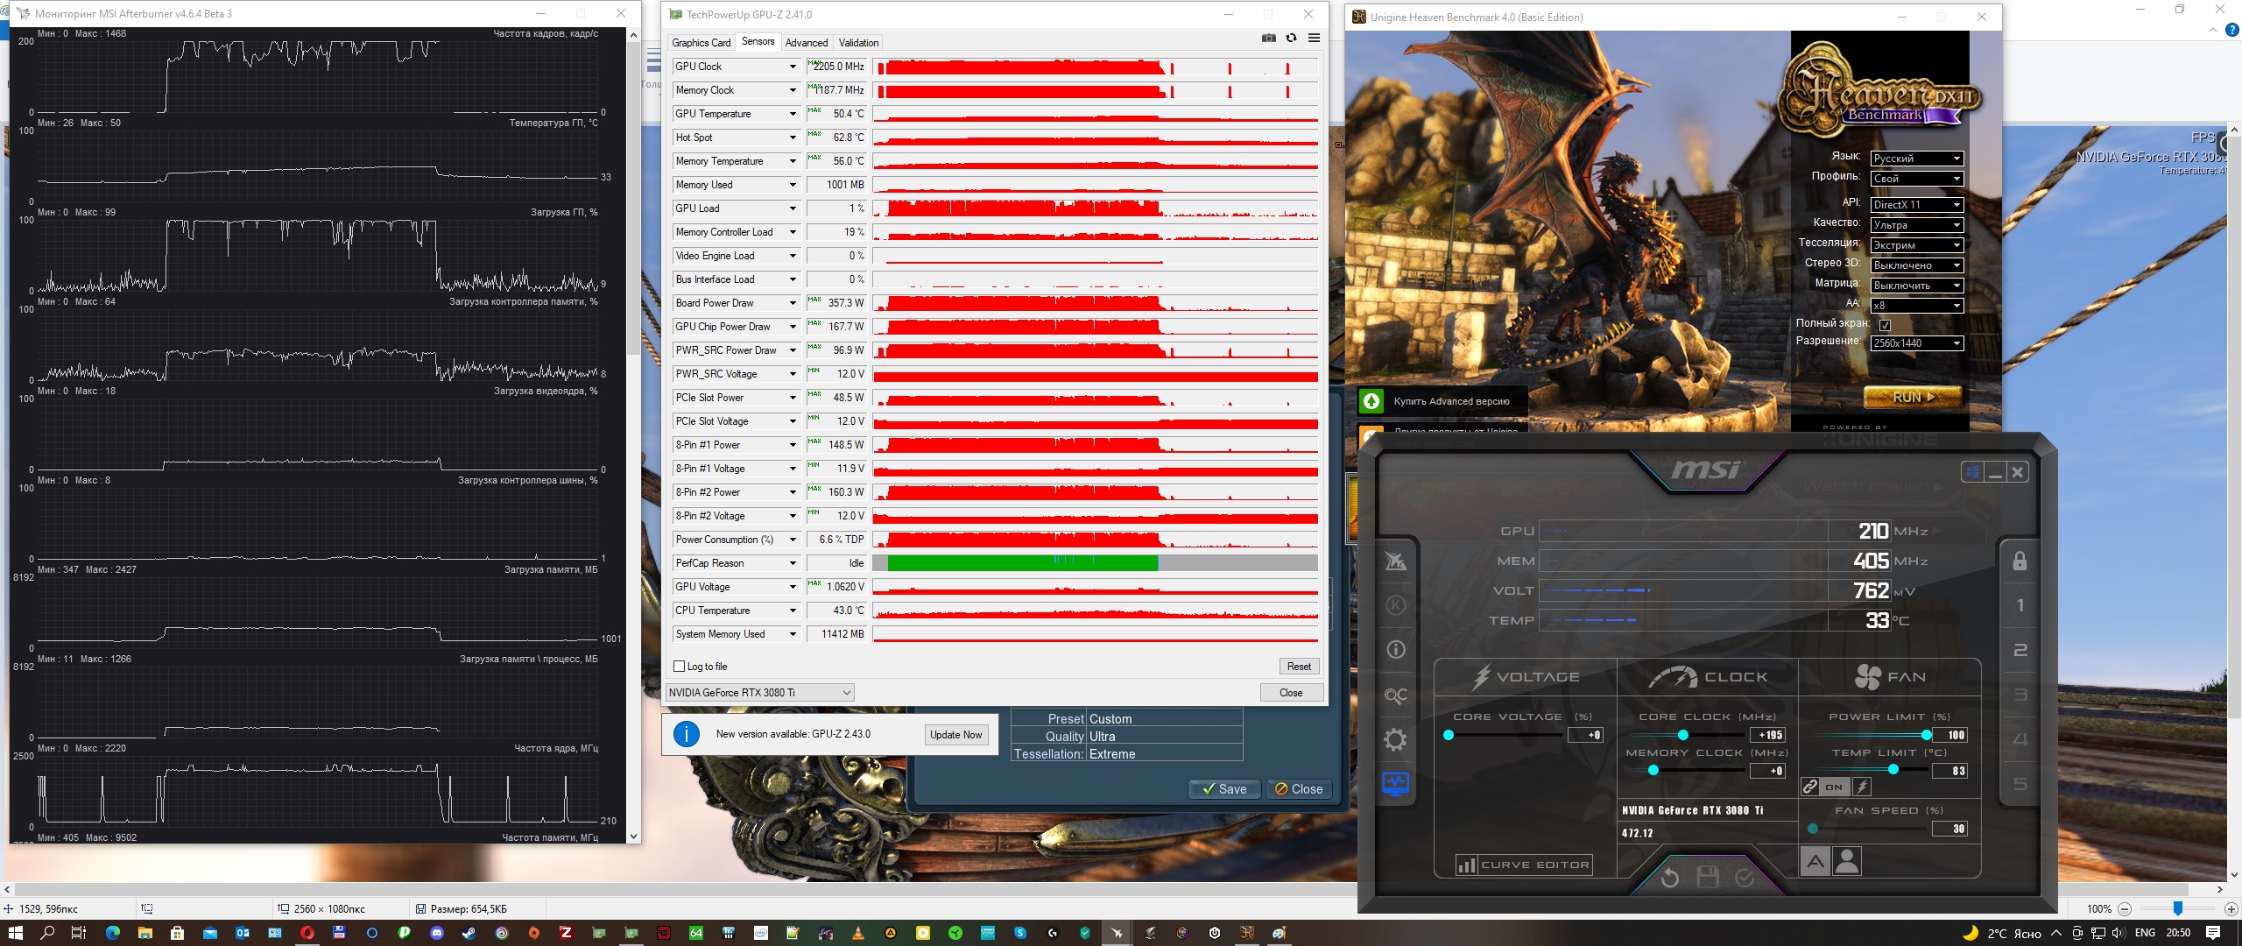This screenshot has height=946, width=2242.
Task: Click the GPU-Z refresh icon
Action: pos(1291,39)
